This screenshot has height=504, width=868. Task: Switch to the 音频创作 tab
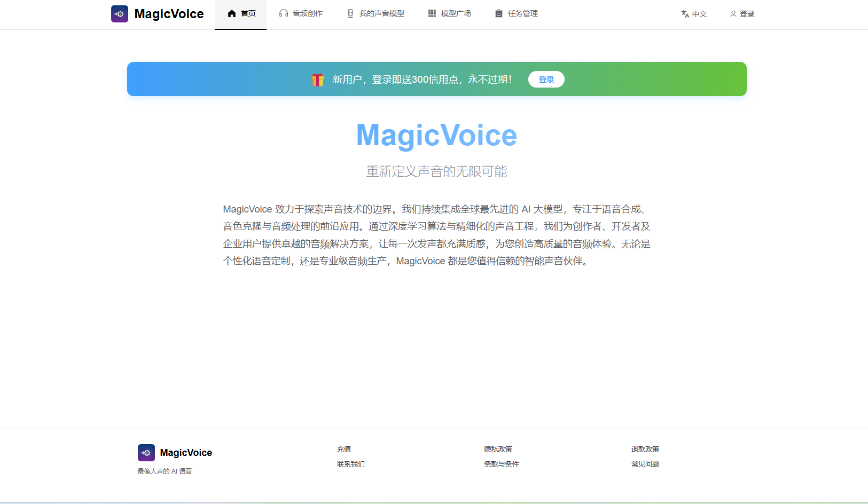(x=306, y=13)
